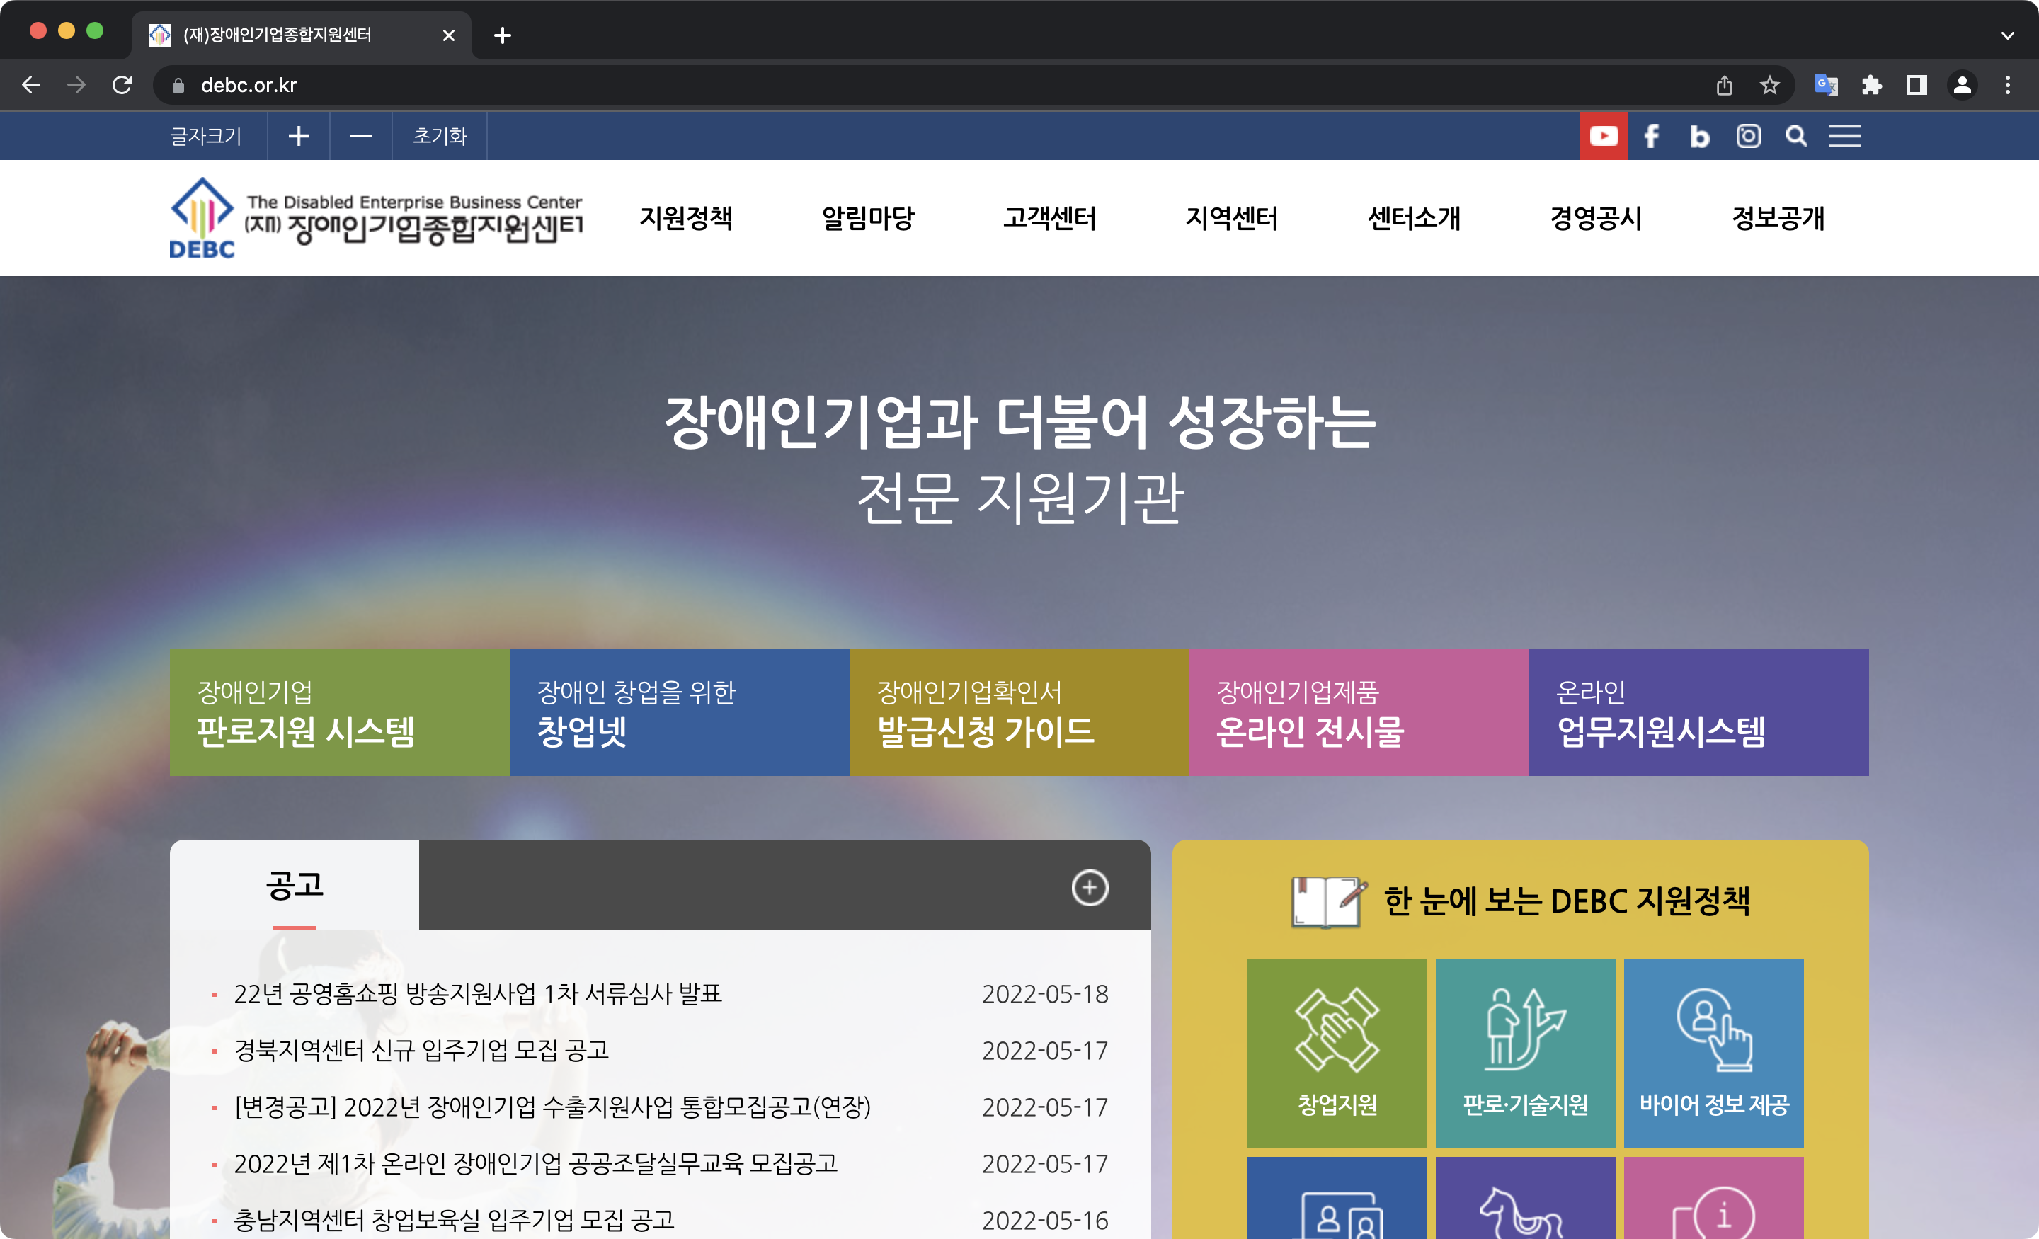Expand the 공고 list with the plus button
The width and height of the screenshot is (2039, 1239).
1090,886
